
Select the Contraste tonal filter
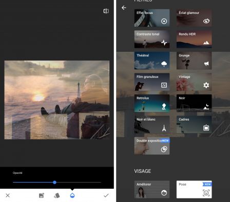(x=152, y=39)
